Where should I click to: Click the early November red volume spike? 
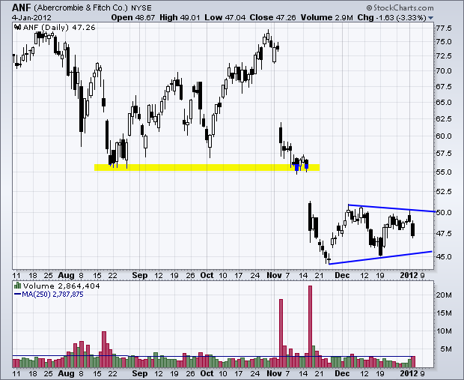pyautogui.click(x=281, y=334)
